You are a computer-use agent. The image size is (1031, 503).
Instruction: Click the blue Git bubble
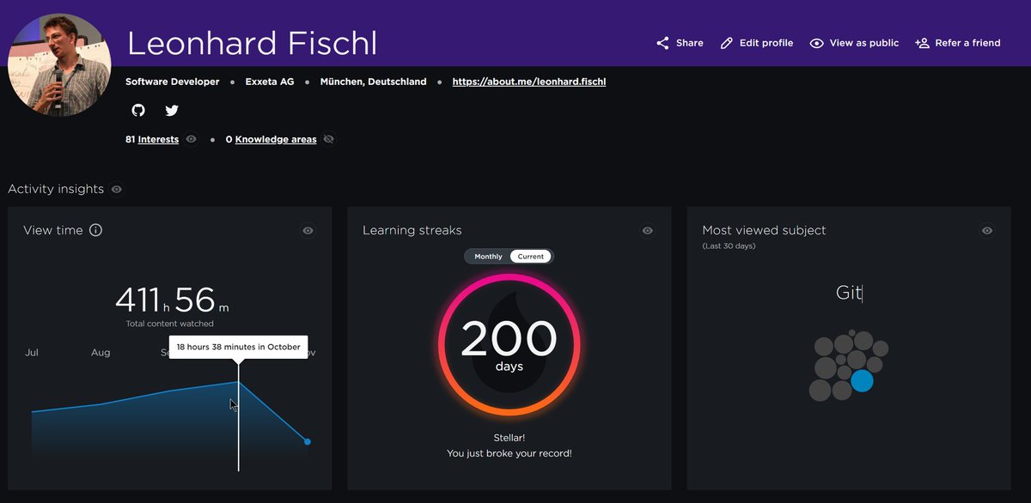pos(862,381)
